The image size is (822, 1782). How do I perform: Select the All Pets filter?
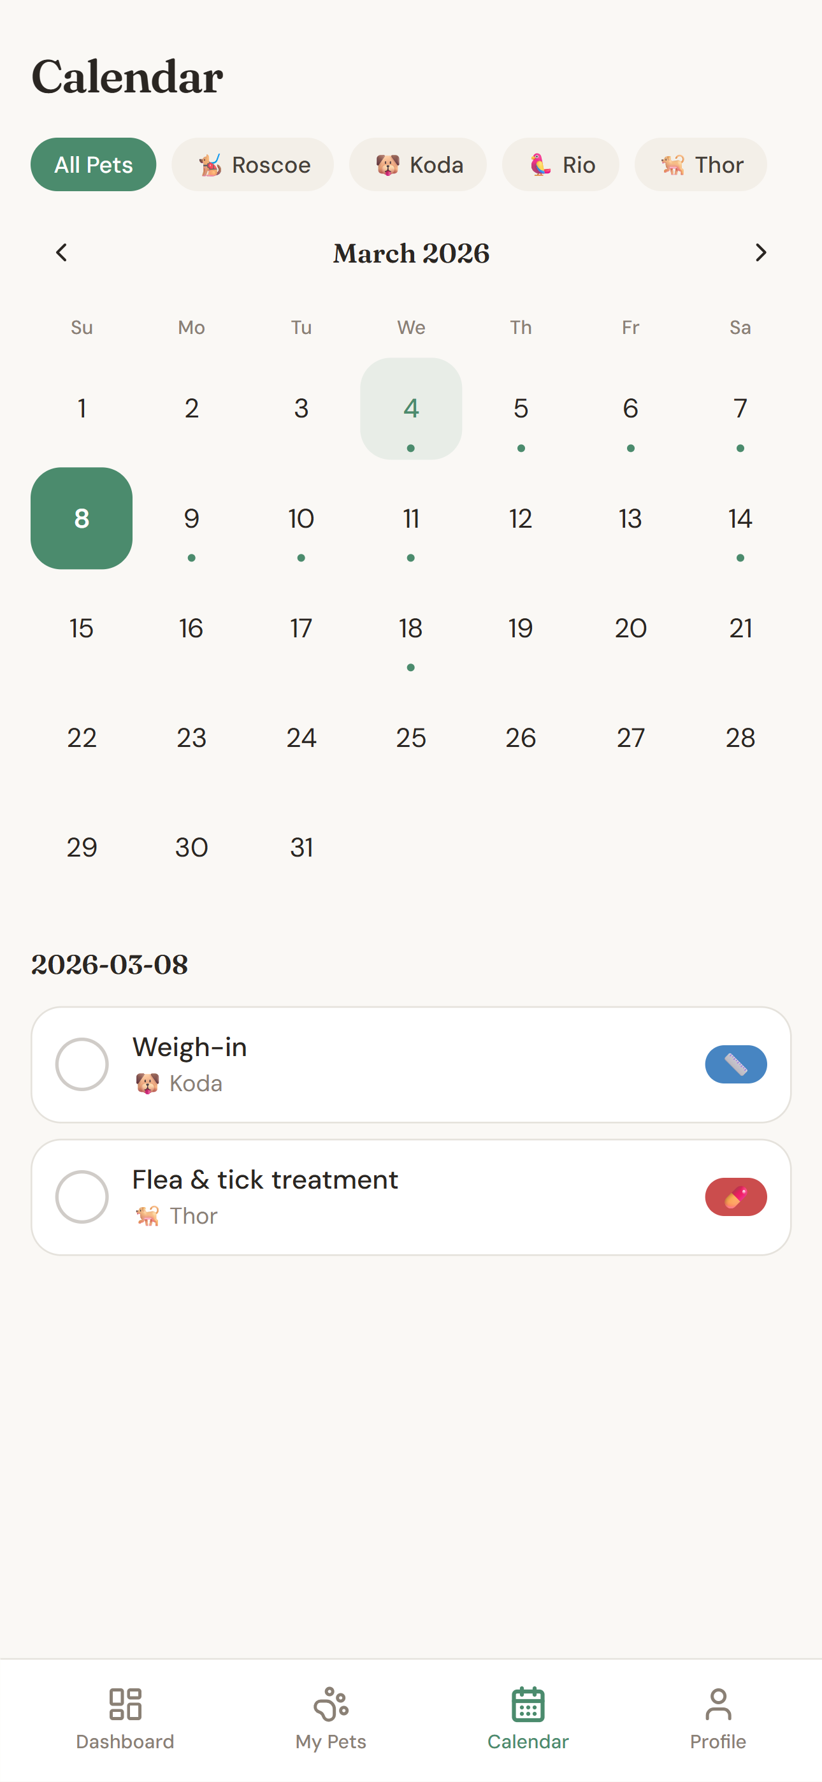[94, 164]
